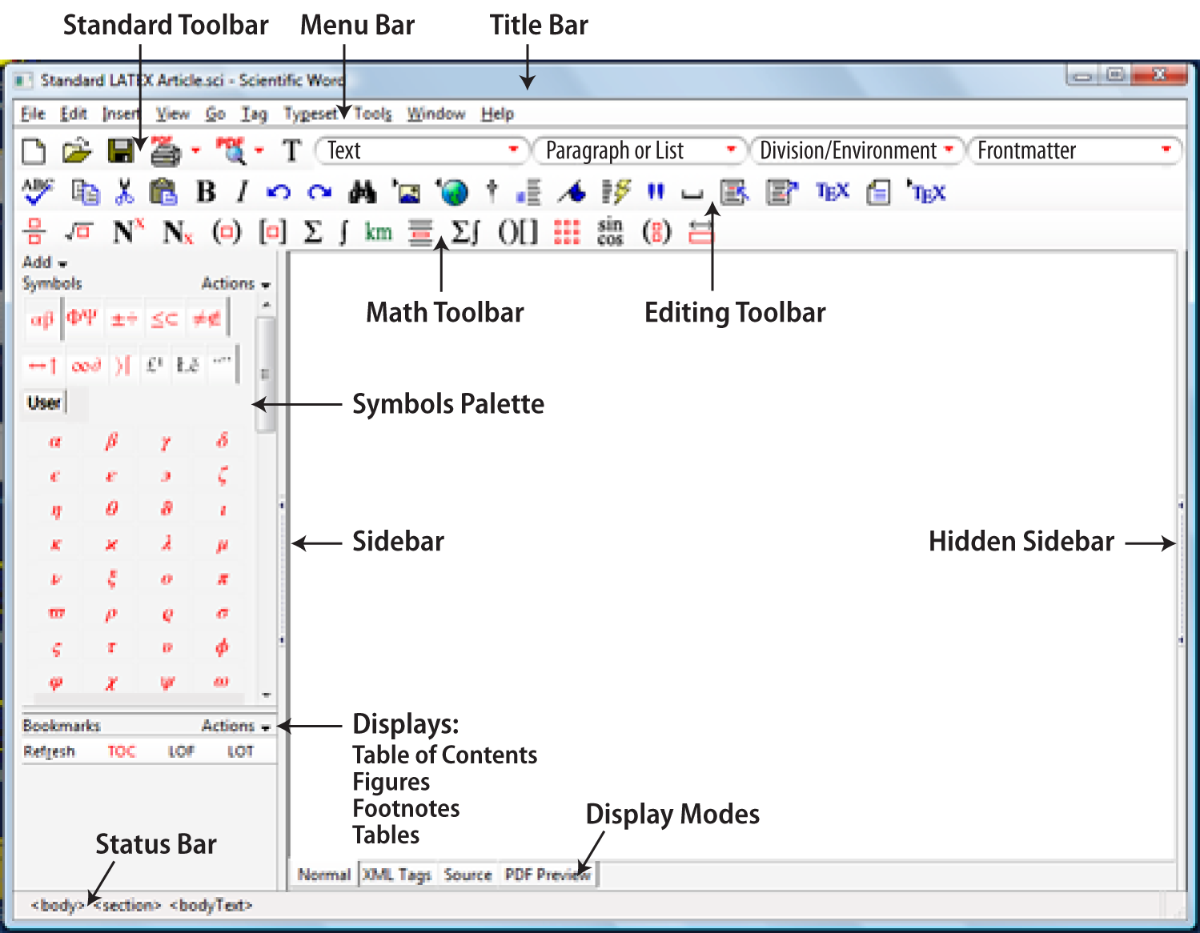1200x933 pixels.
Task: Expand the arrow next to the PDF preview icon
Action: coord(259,150)
